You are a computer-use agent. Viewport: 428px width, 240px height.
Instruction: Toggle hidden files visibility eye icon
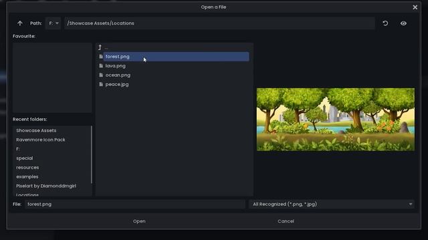[x=403, y=23]
